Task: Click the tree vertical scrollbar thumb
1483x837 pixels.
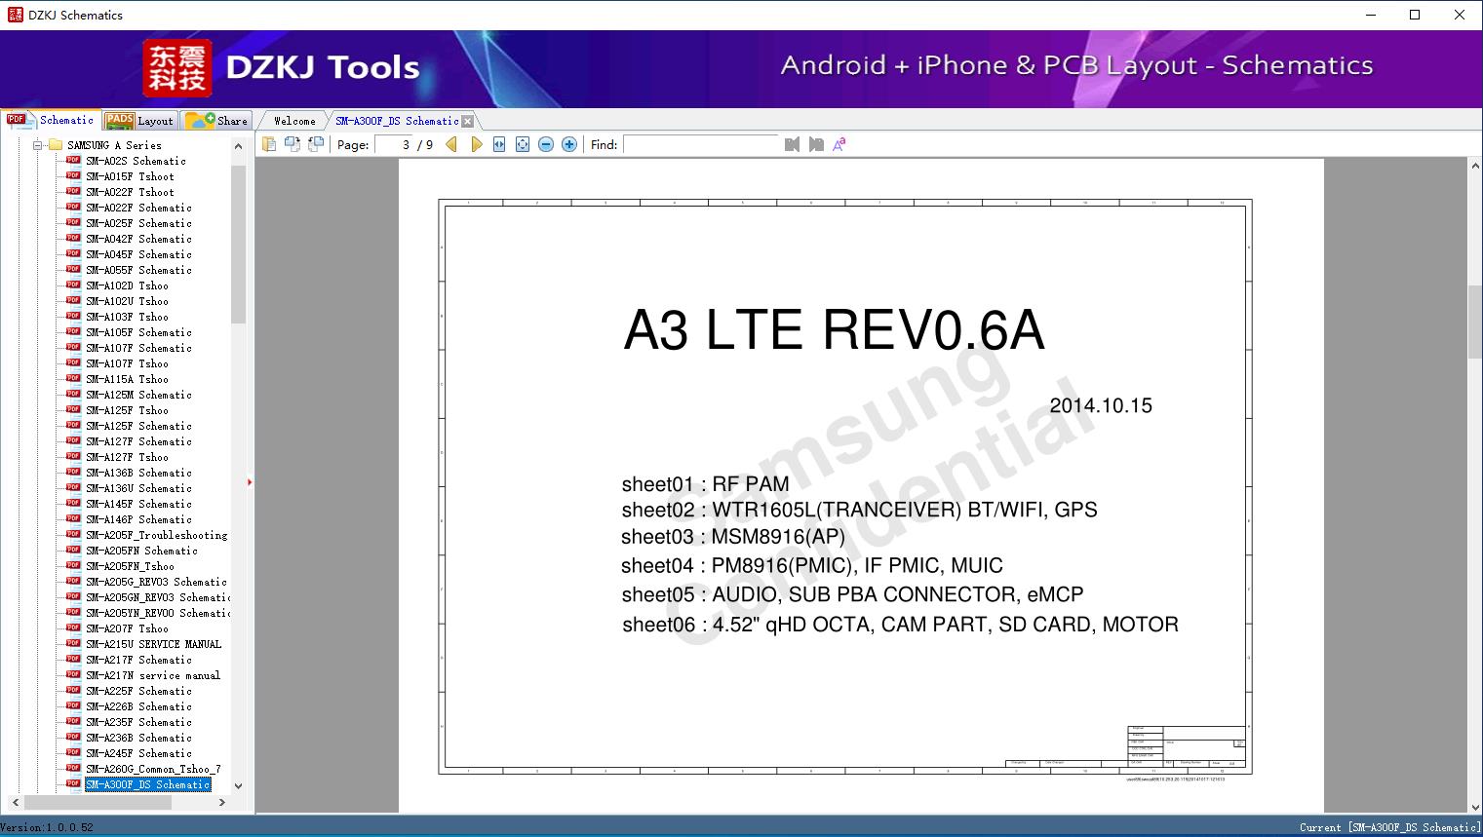Action: point(238,244)
